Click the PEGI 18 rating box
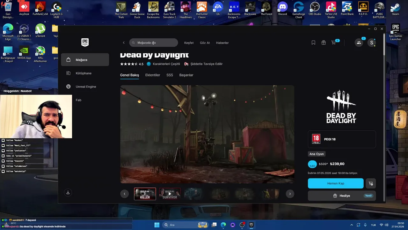The width and height of the screenshot is (408, 230). click(x=342, y=139)
